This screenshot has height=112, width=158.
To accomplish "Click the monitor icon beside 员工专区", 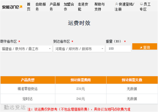I will [141, 4].
